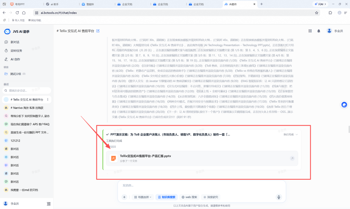Click the floating blue assistant bubble icon
350x209 pixels.
[344, 104]
